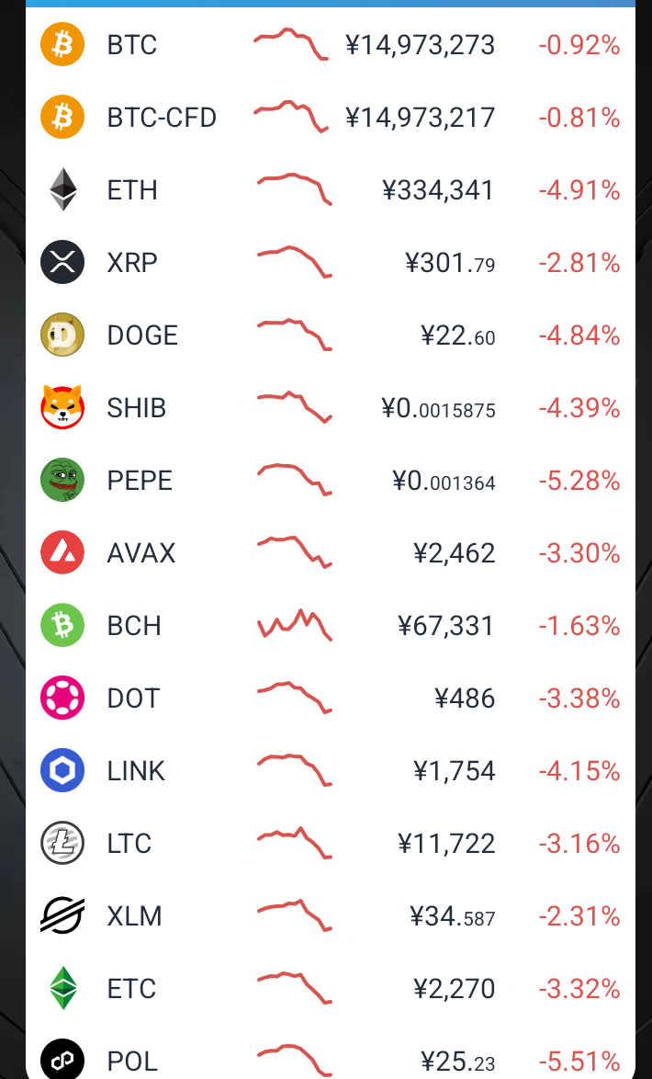Select the blue Chainlink hexagon icon
The image size is (652, 1079).
point(62,770)
